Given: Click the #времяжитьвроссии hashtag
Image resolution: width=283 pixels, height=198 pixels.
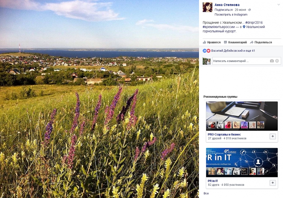Looking at the screenshot, I should pos(219,27).
